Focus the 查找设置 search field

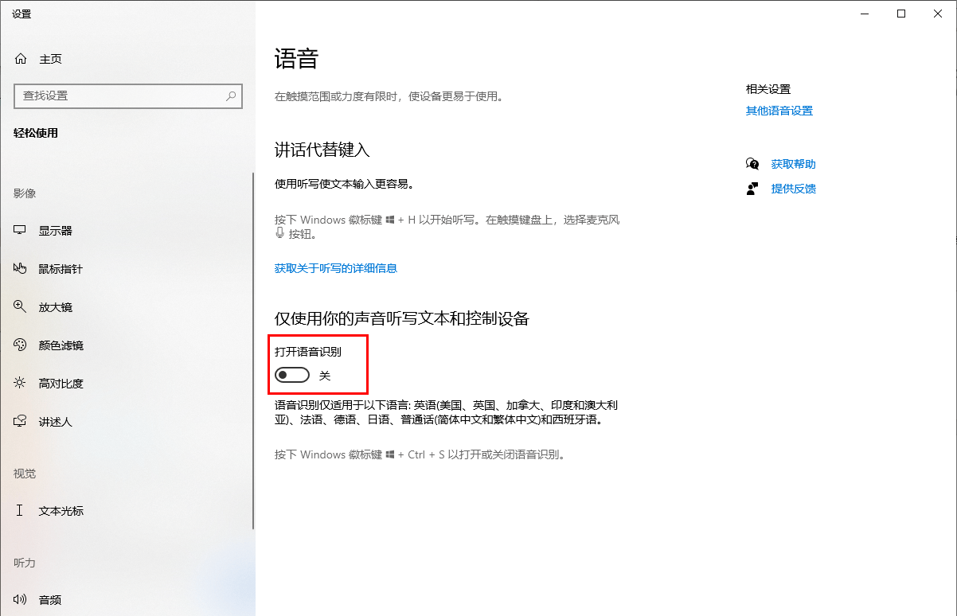point(128,96)
